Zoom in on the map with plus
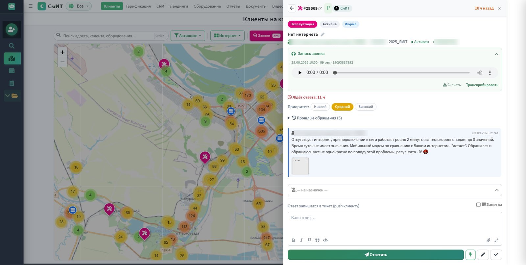Image resolution: width=526 pixels, height=265 pixels. pos(62,52)
